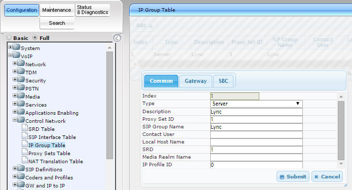Viewport: 352px width, 190px height.
Task: Open the Maintenance tab
Action: (x=57, y=10)
